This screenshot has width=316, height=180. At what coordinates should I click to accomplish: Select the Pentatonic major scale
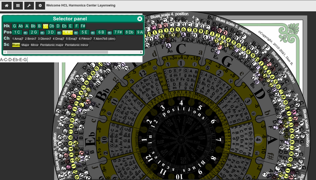pos(52,45)
